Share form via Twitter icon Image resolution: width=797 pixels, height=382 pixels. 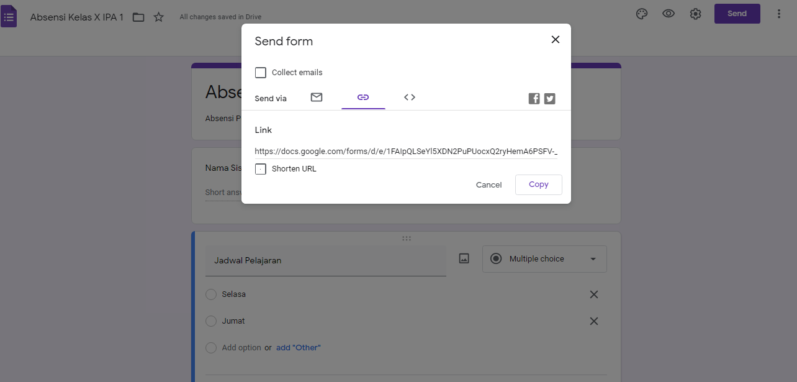click(549, 98)
